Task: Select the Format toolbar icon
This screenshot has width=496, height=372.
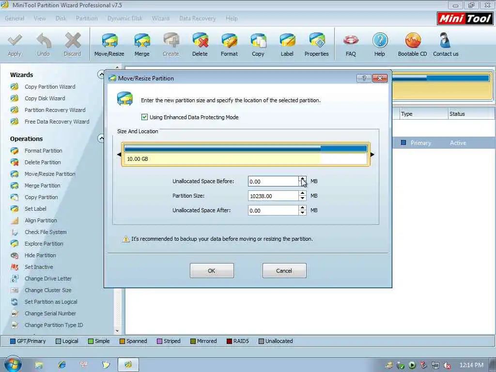Action: click(229, 45)
